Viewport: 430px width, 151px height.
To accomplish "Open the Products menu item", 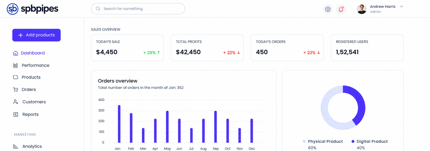I will (x=31, y=77).
